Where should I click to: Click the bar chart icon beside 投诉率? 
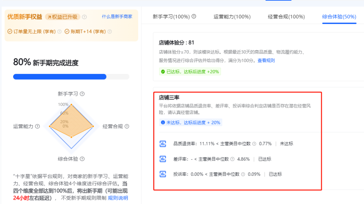163,174
